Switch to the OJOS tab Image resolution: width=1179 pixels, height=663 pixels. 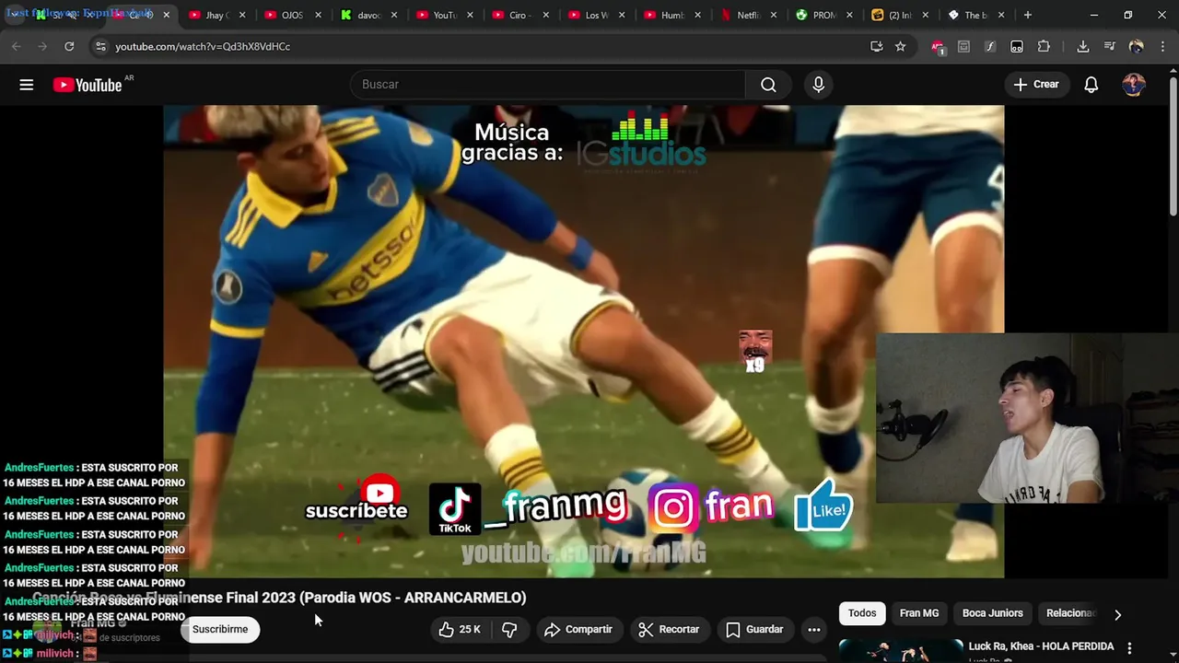point(292,15)
